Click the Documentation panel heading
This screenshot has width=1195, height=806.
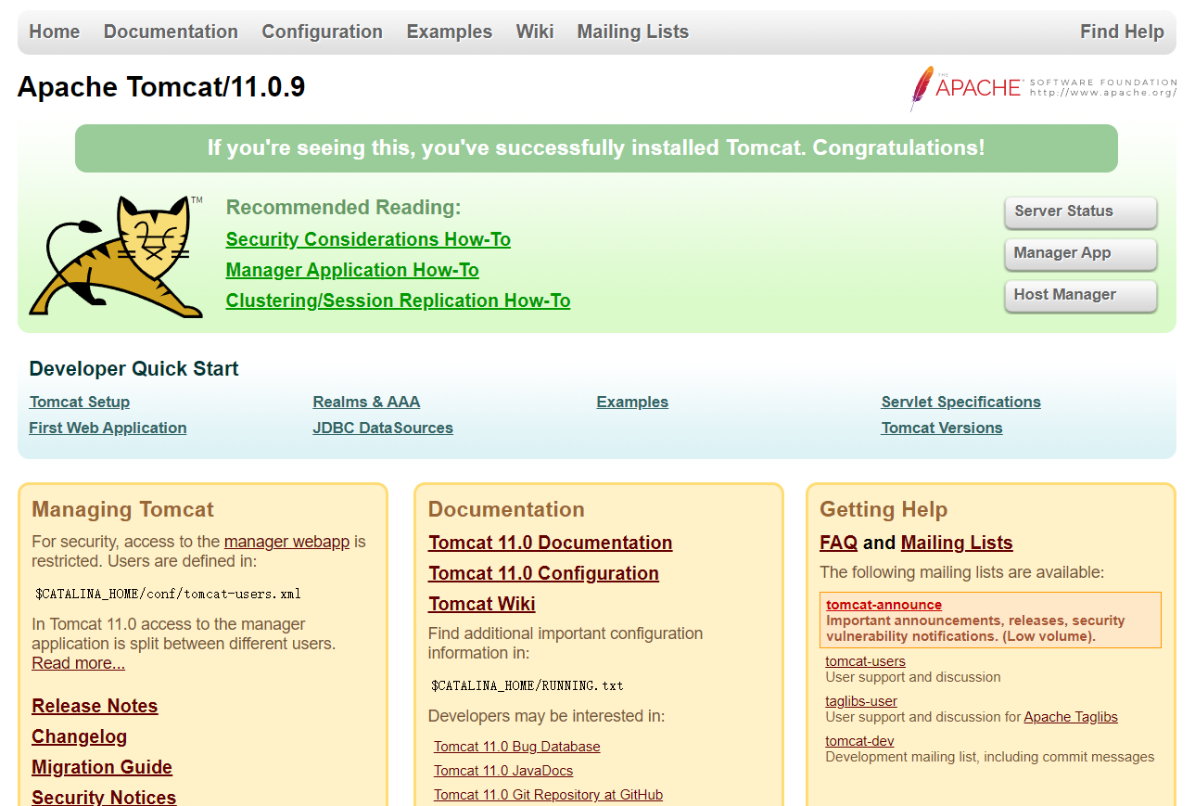coord(506,509)
